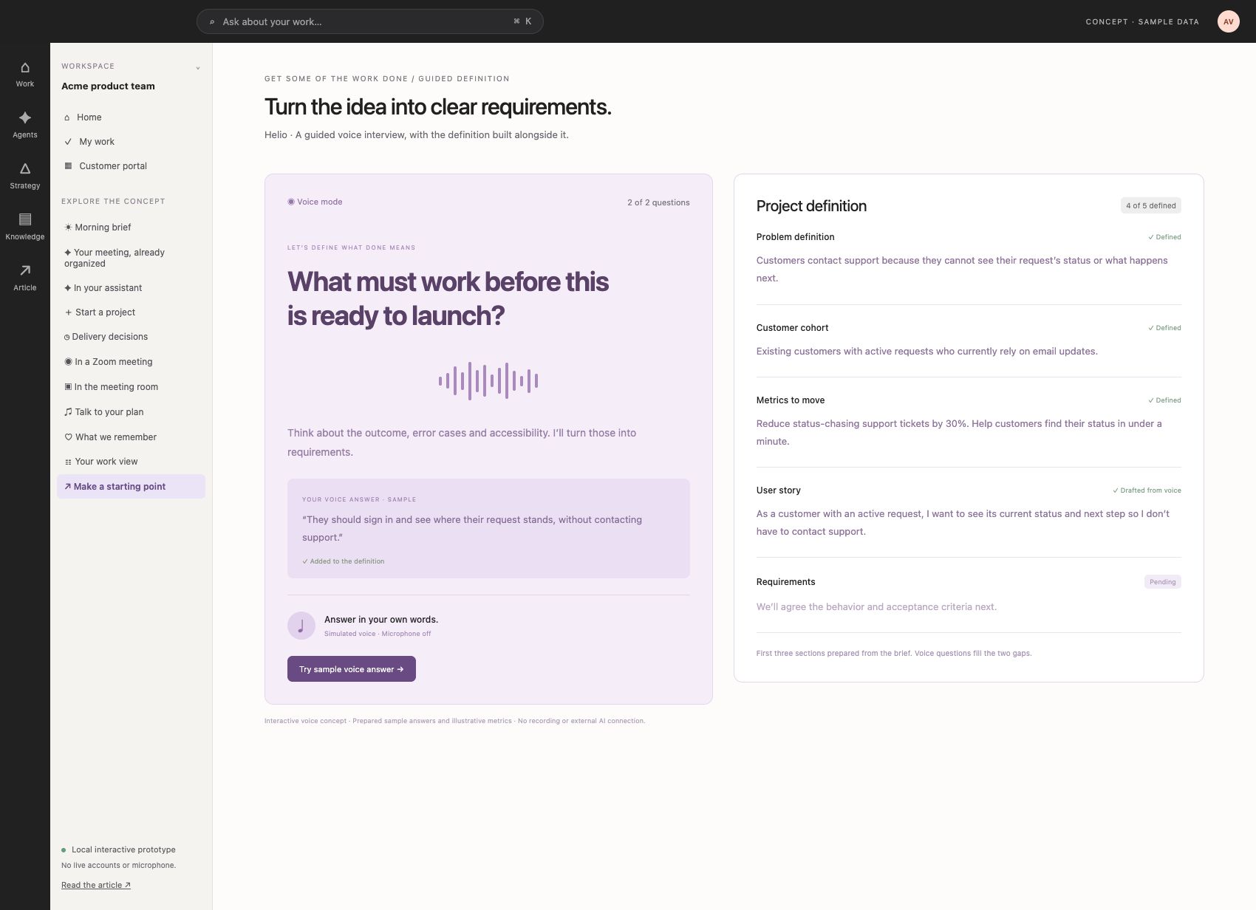Click the What we remember heart icon

tap(68, 437)
